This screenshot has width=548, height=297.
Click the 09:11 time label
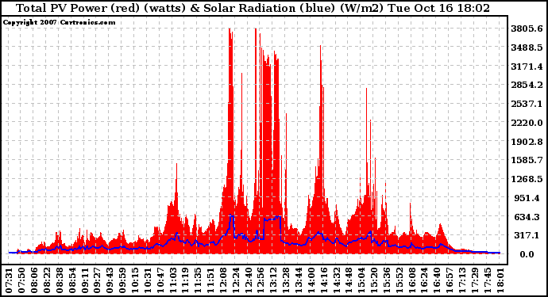[x=84, y=280]
